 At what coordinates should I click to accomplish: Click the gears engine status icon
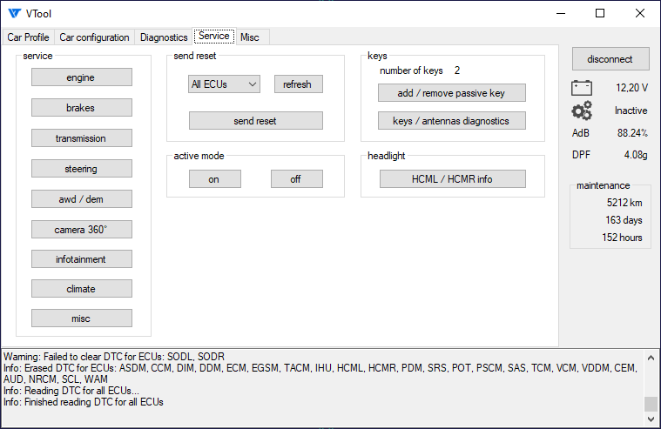coord(581,111)
